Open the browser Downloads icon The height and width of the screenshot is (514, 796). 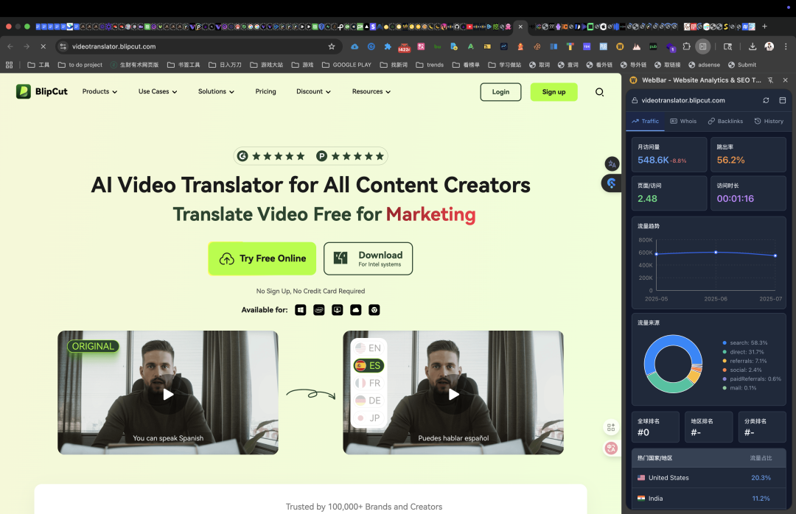(x=753, y=46)
